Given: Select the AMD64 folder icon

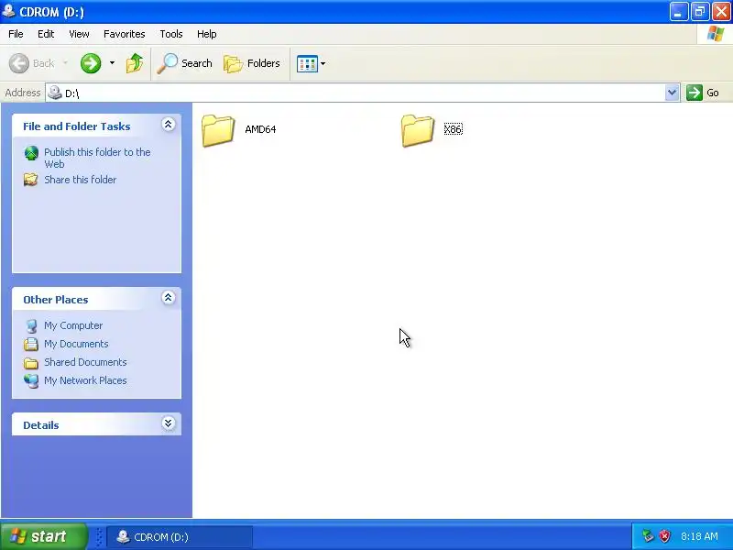Looking at the screenshot, I should click(x=218, y=130).
